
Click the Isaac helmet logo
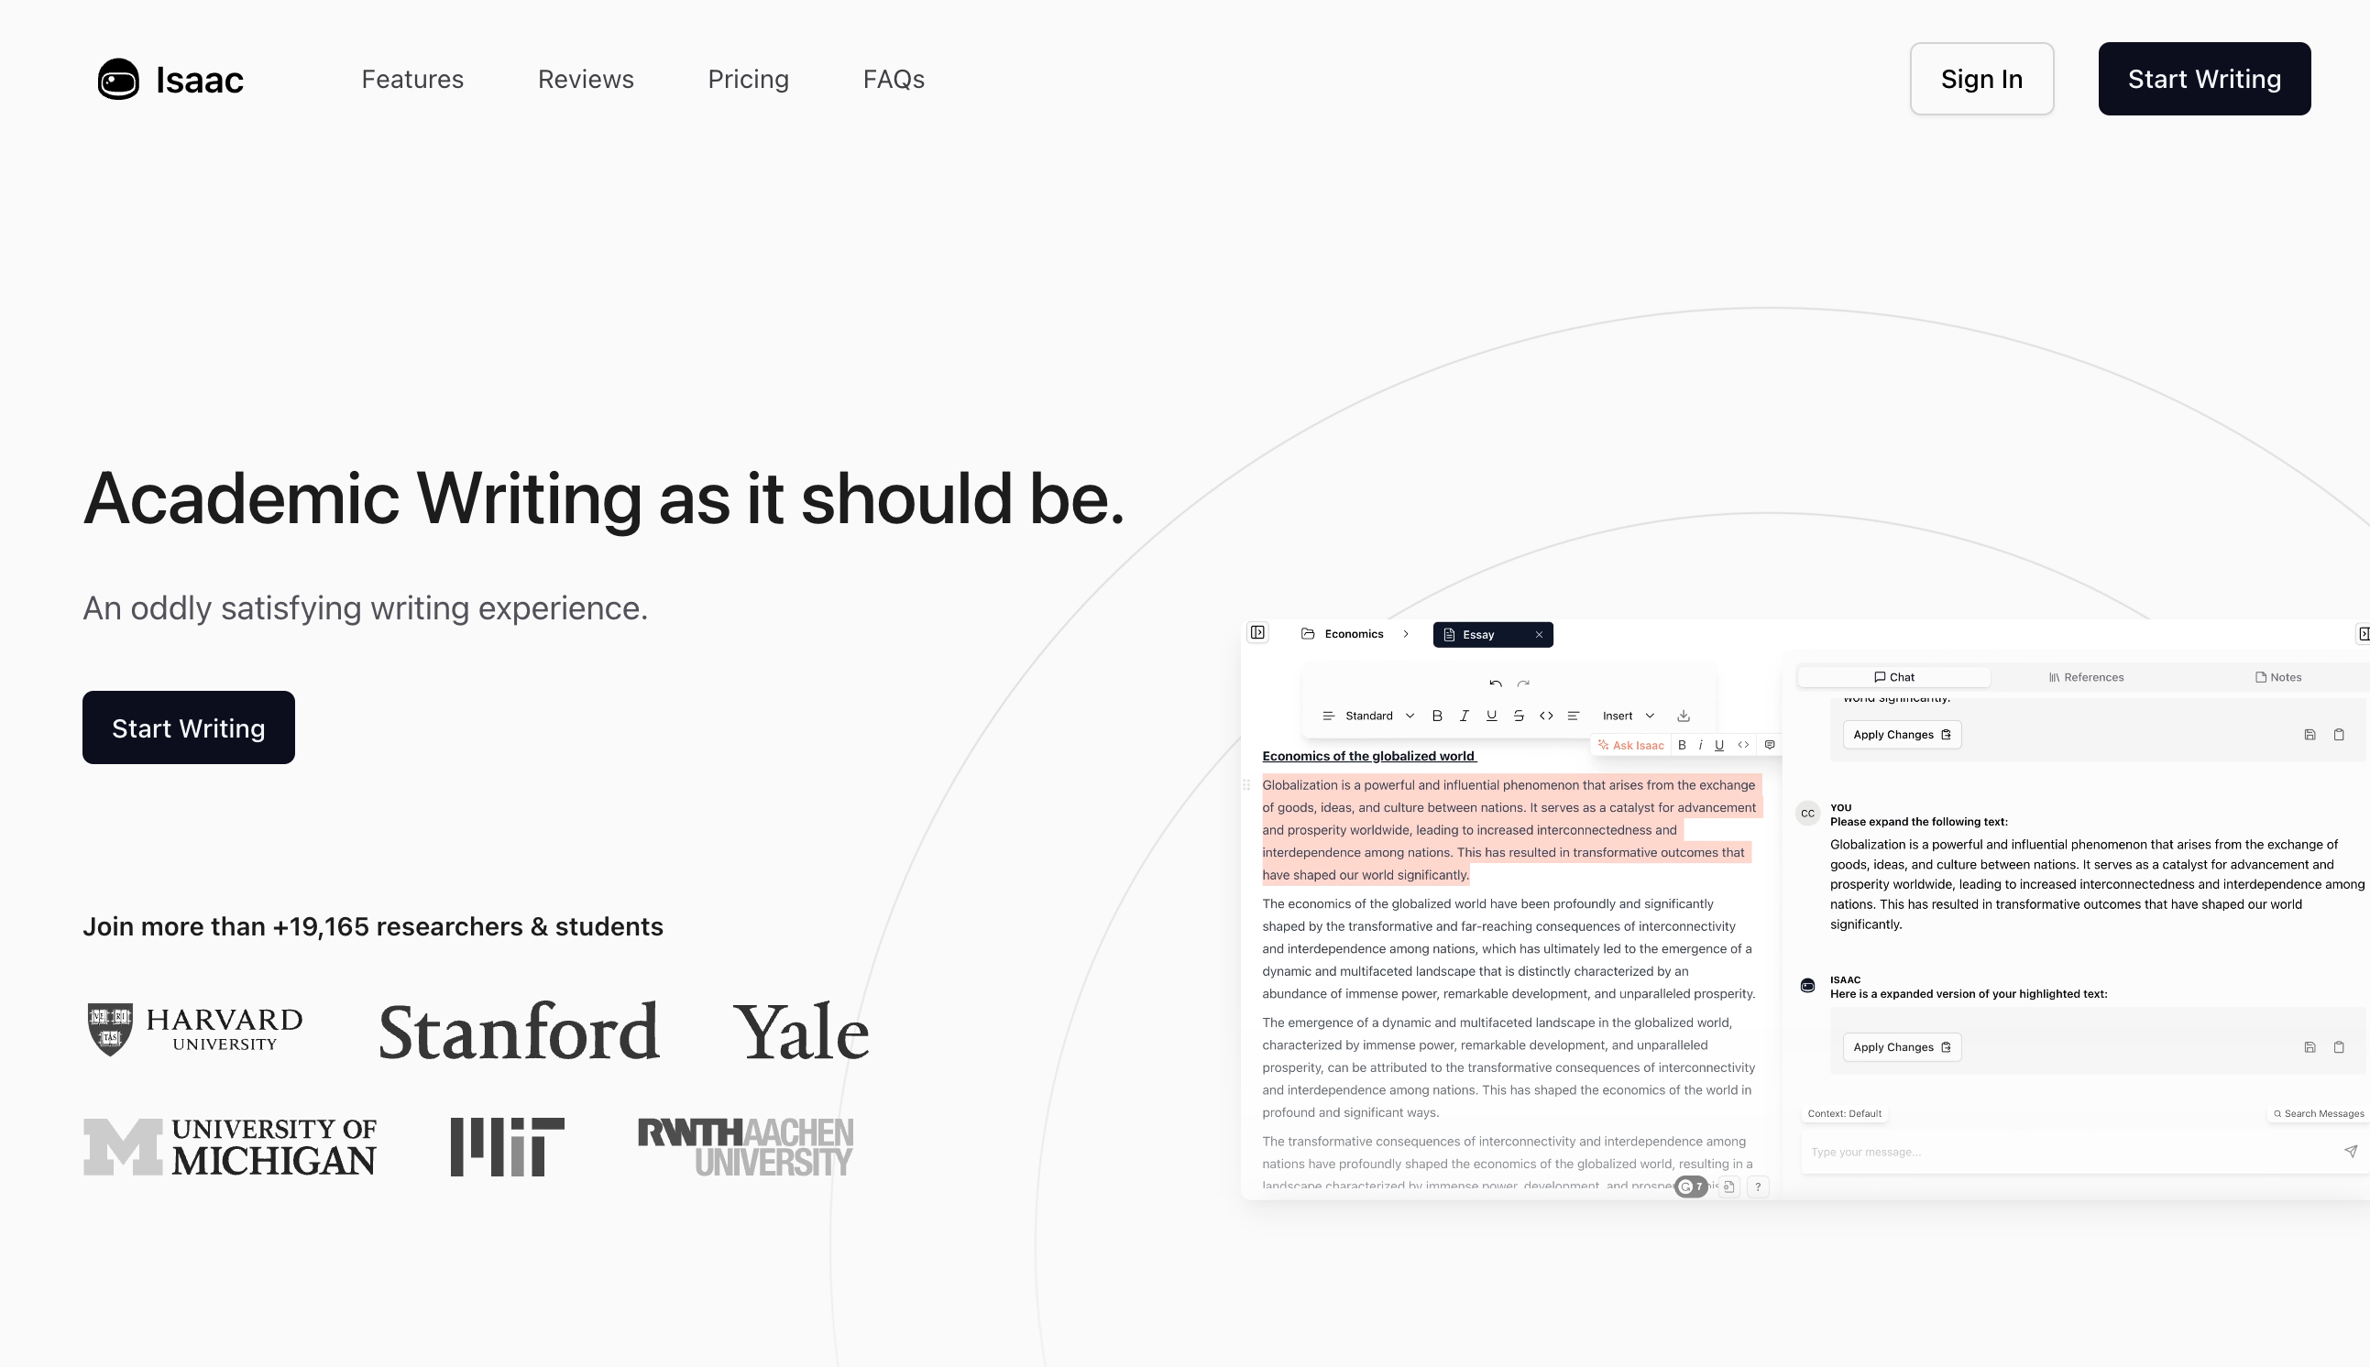pyautogui.click(x=118, y=79)
